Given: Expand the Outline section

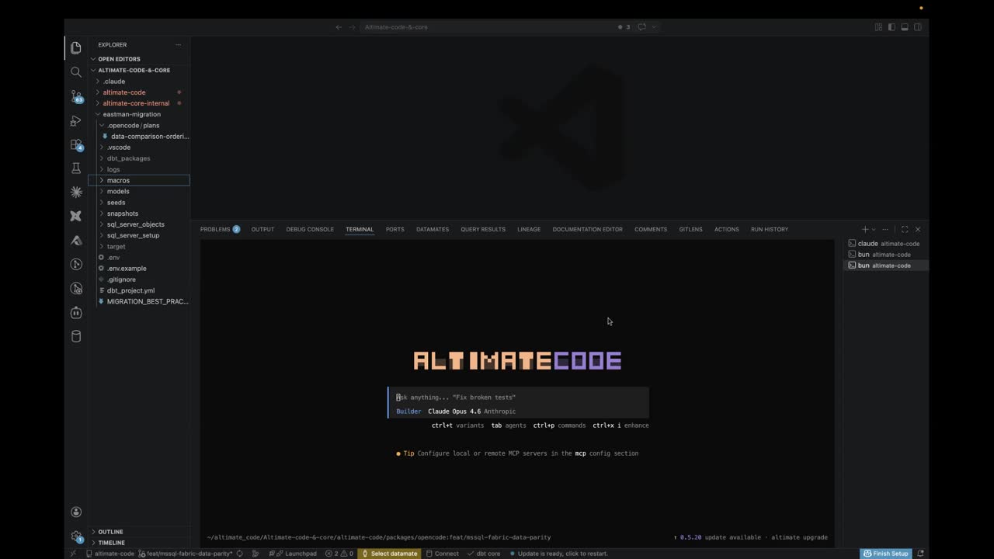Looking at the screenshot, I should pos(139,532).
